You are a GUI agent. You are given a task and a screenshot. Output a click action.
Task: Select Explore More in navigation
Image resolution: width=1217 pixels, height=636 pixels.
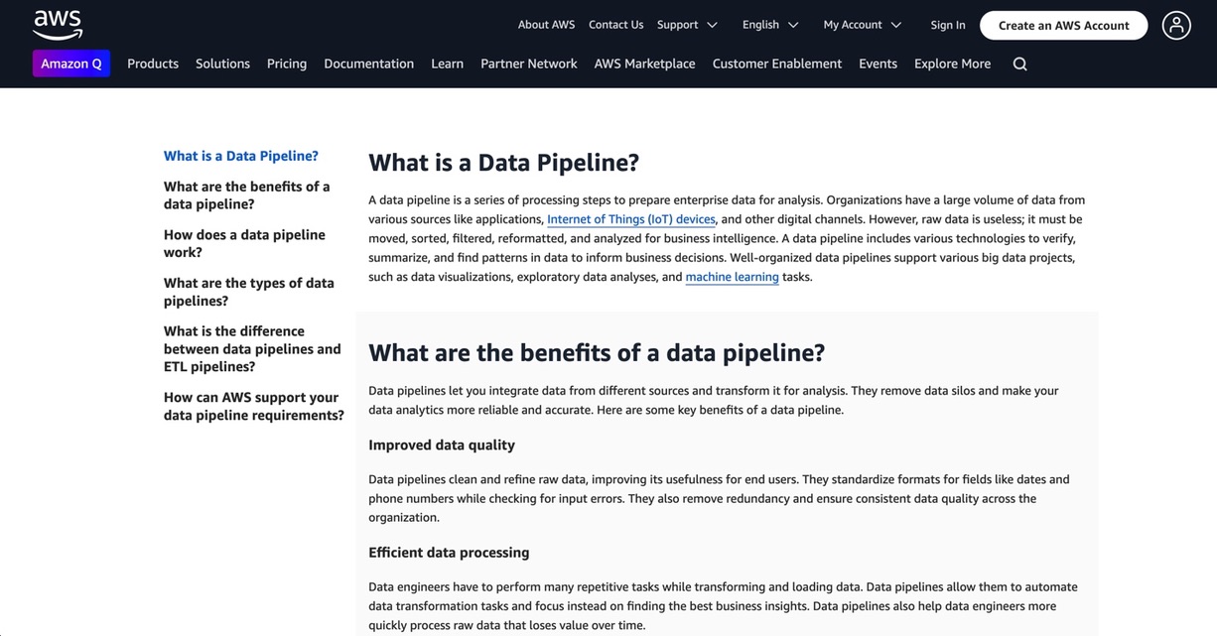[952, 64]
